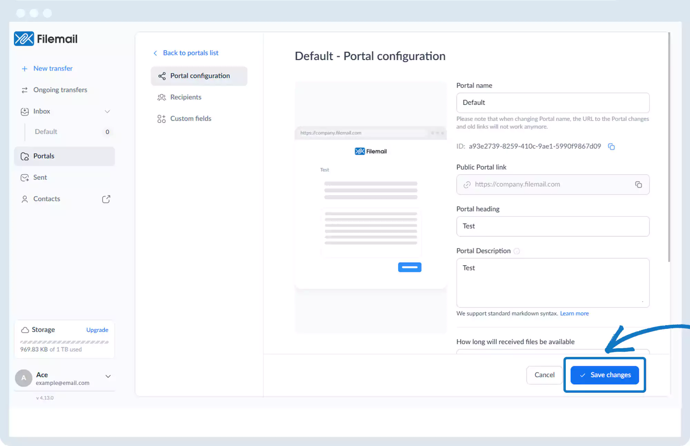Click the Filemail logo

46,39
